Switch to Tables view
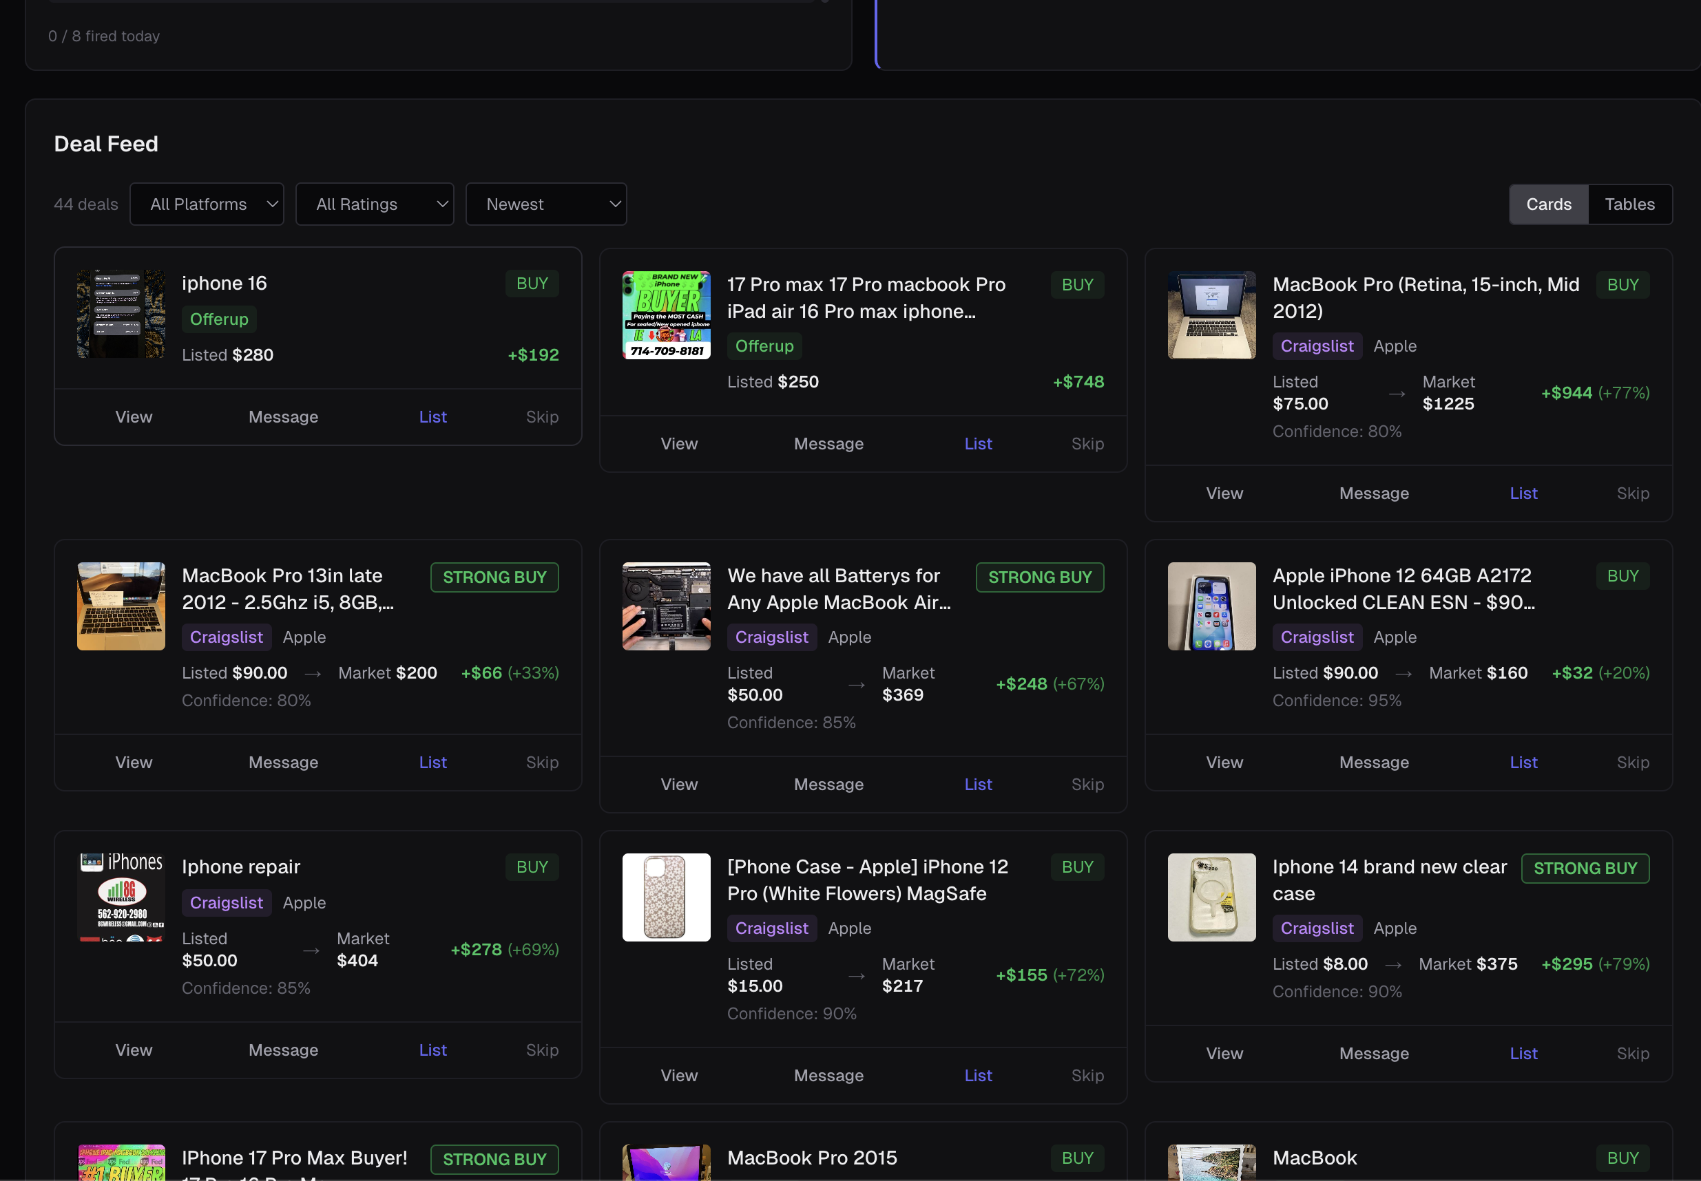The height and width of the screenshot is (1181, 1701). 1629,204
